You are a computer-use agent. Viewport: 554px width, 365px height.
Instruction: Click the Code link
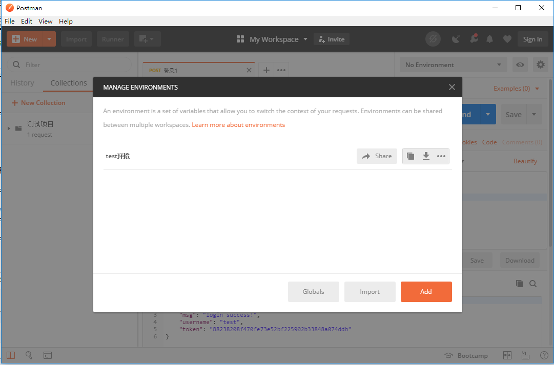coord(489,142)
